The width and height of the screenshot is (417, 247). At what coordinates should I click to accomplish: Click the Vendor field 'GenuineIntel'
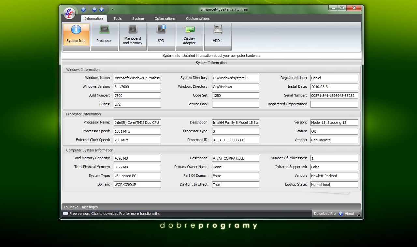point(334,140)
